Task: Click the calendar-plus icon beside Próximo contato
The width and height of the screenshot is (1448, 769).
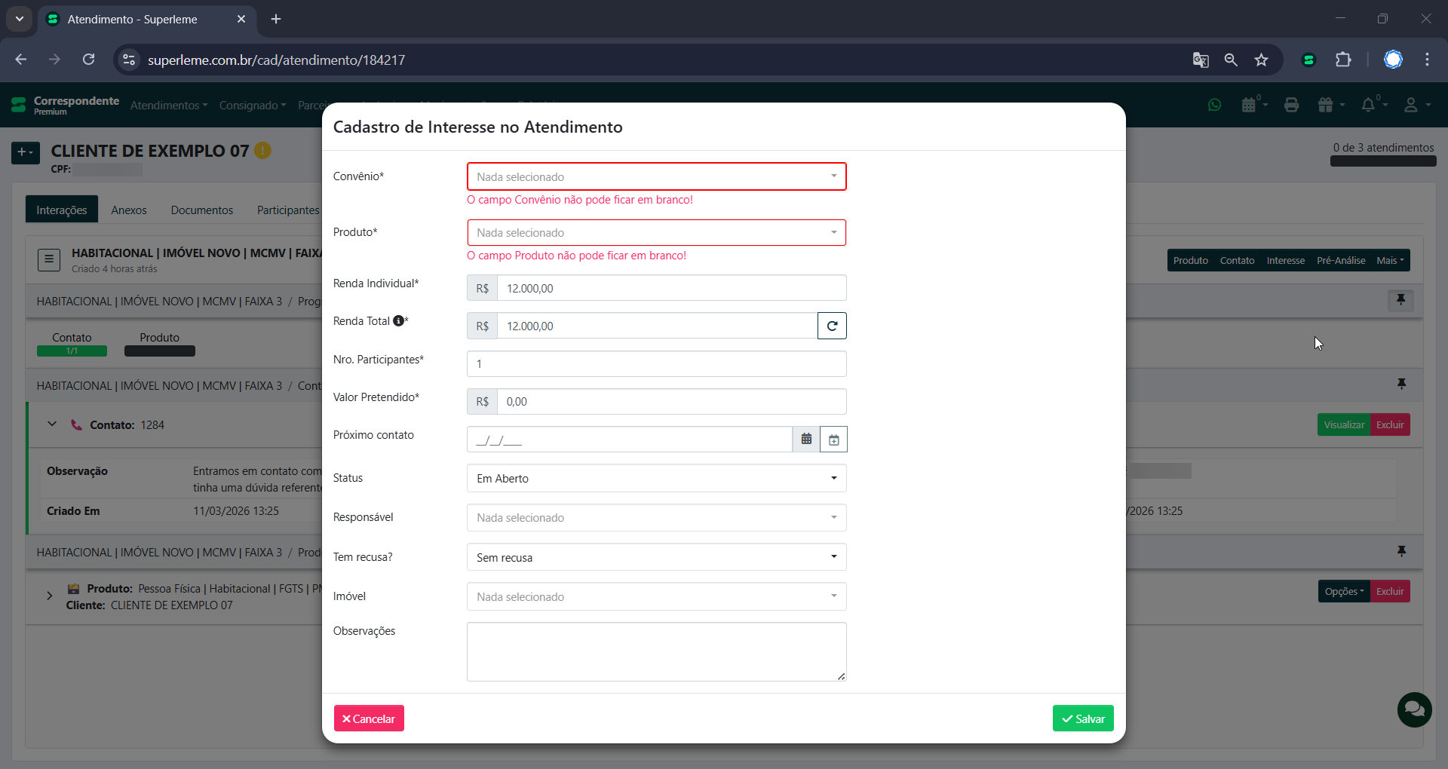Action: point(833,440)
